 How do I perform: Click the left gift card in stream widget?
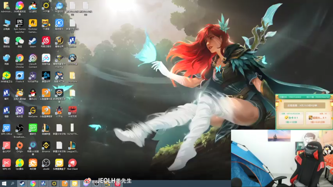291,118
